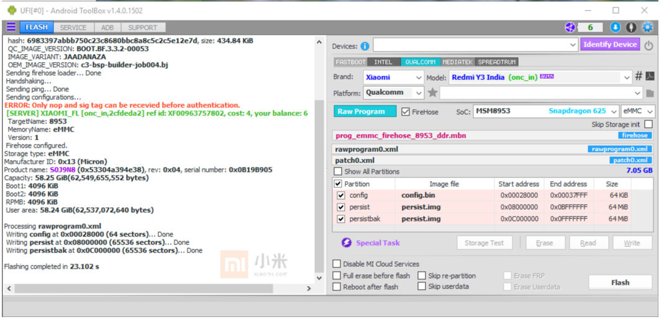Check Skip userdata option
The width and height of the screenshot is (664, 322).
421,286
